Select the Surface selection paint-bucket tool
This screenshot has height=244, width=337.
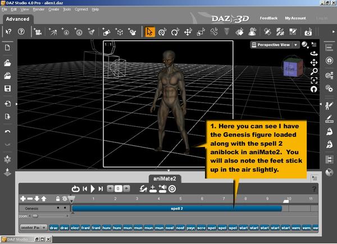click(240, 32)
